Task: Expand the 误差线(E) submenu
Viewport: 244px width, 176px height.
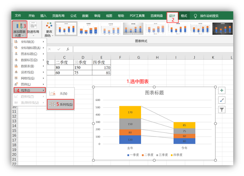Action: pos(30,72)
